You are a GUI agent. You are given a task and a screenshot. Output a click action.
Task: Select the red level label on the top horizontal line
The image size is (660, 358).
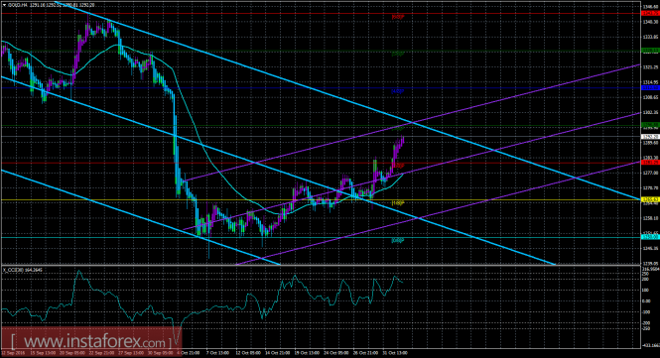click(x=398, y=17)
